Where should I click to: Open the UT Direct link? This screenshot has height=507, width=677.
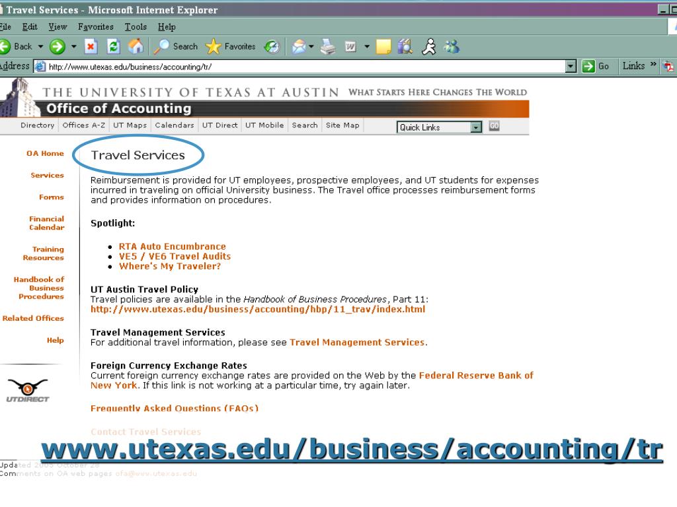pos(219,125)
